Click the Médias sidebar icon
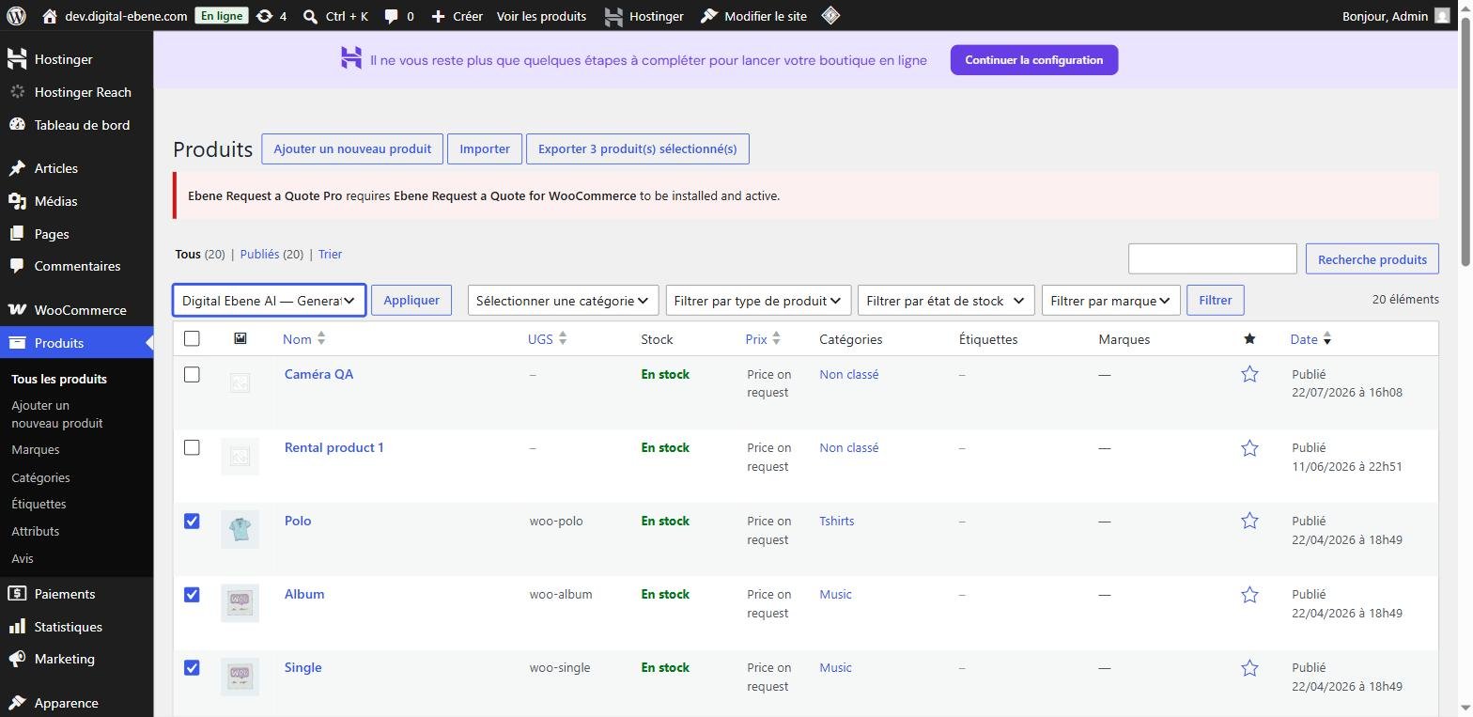The width and height of the screenshot is (1473, 717). click(x=17, y=201)
